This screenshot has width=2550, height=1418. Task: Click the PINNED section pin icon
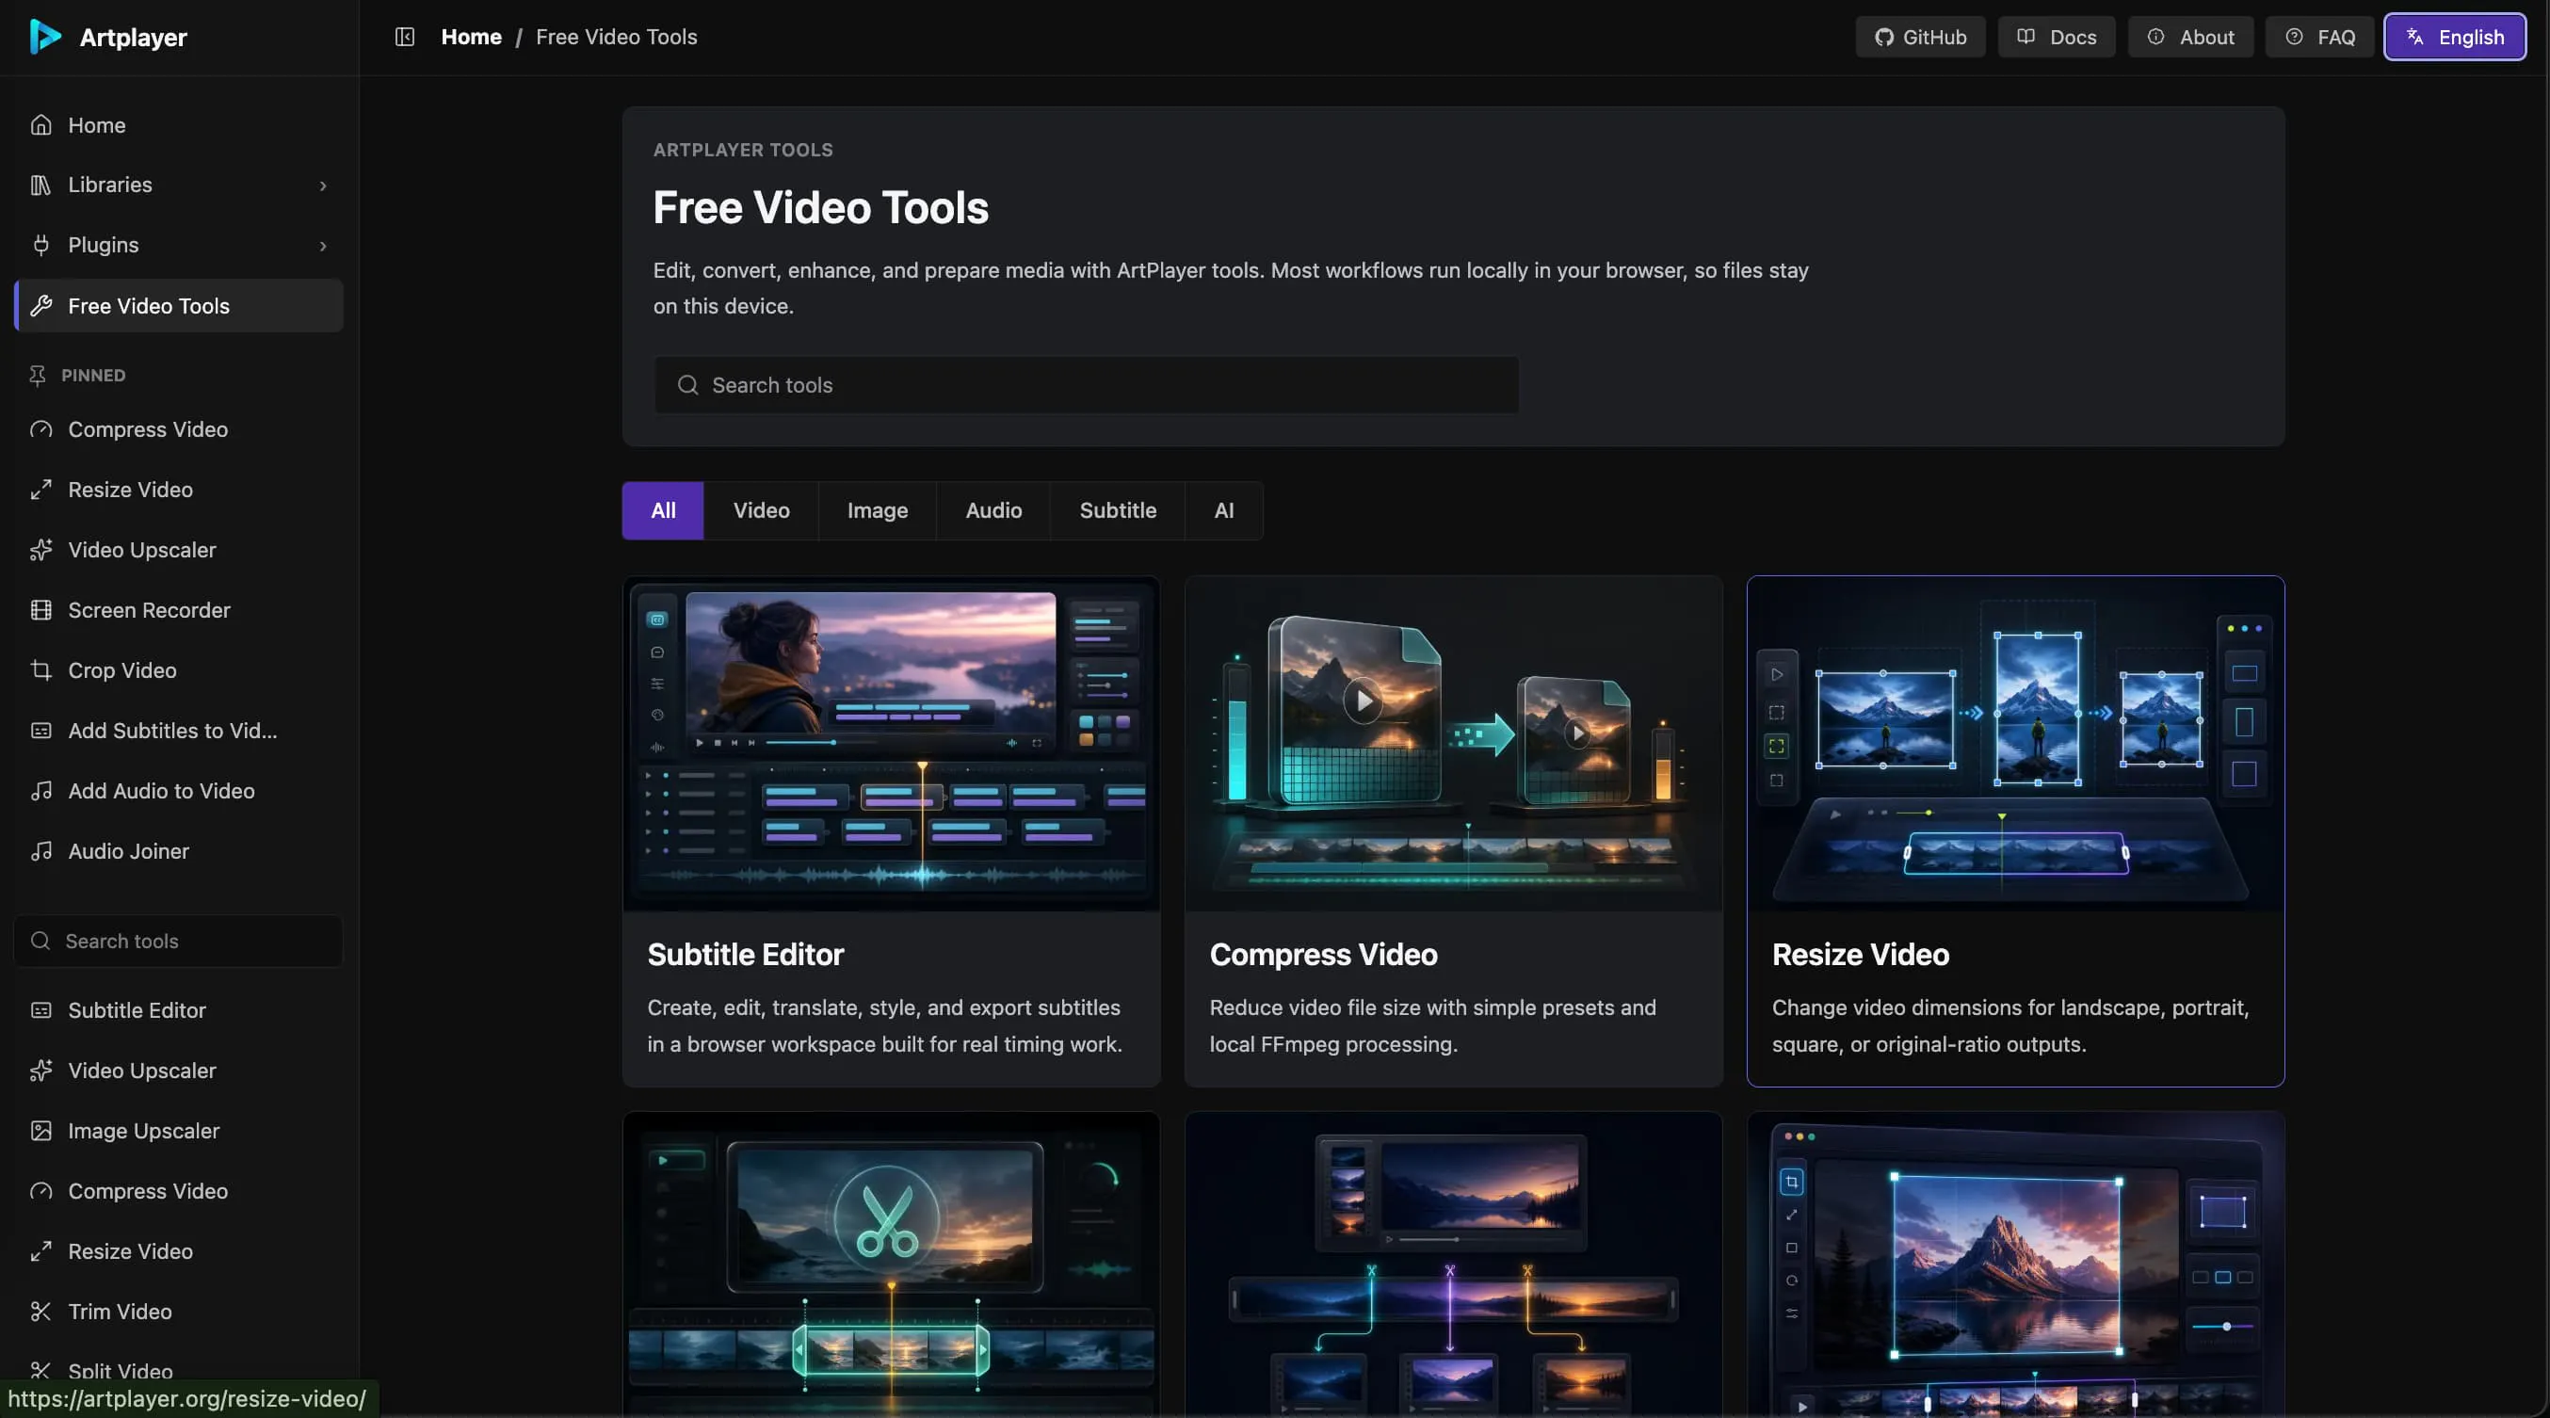38,375
